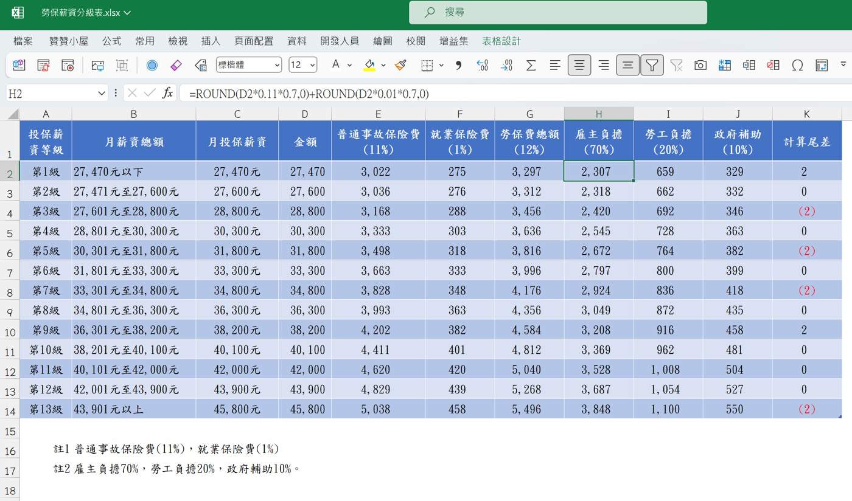Click the font color A icon

[335, 64]
